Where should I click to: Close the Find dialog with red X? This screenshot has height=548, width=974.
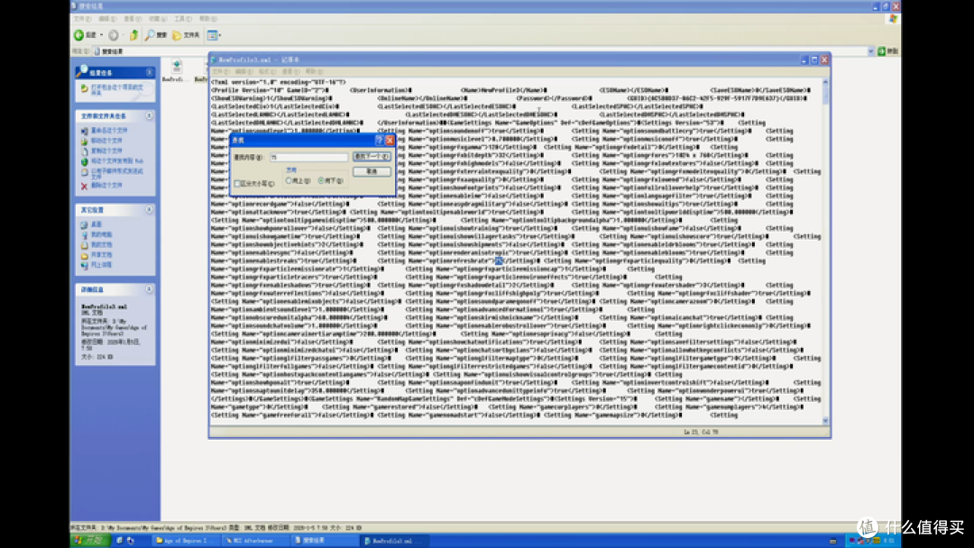pyautogui.click(x=391, y=141)
